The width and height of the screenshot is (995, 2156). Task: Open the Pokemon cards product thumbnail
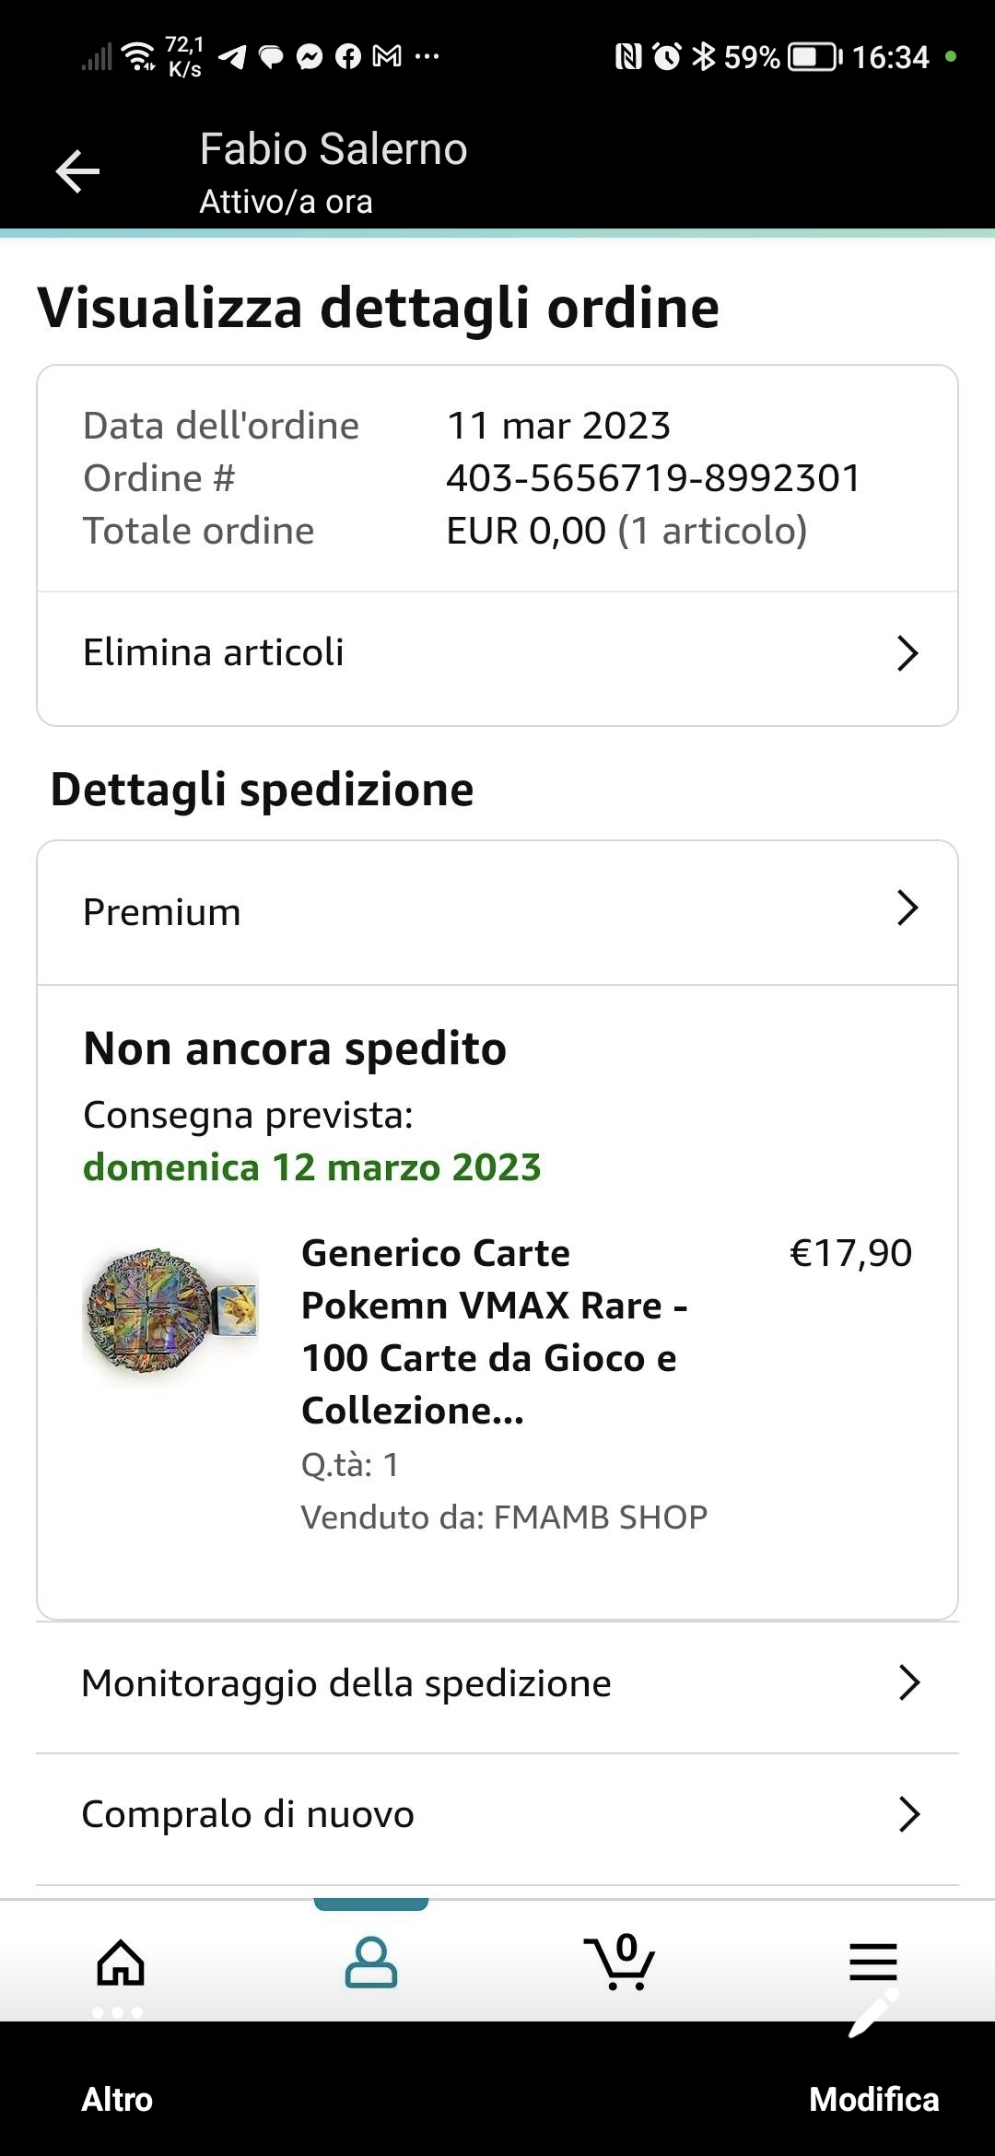[x=171, y=1315]
